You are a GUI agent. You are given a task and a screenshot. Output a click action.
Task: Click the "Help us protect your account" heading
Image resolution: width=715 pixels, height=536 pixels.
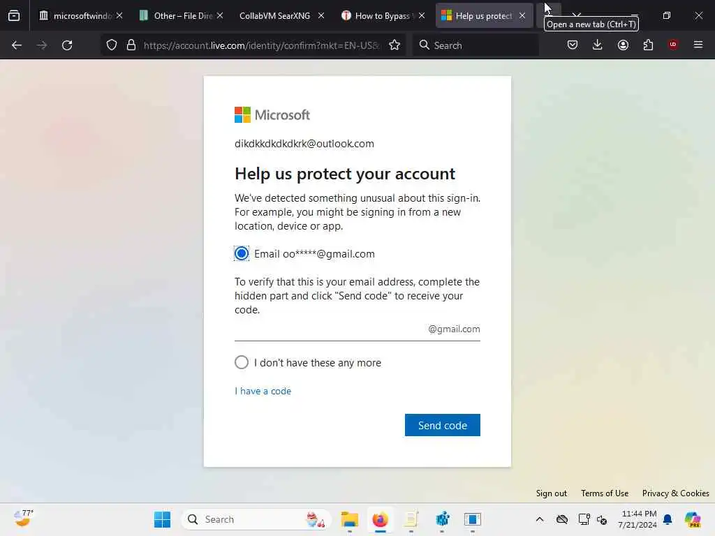pos(345,174)
